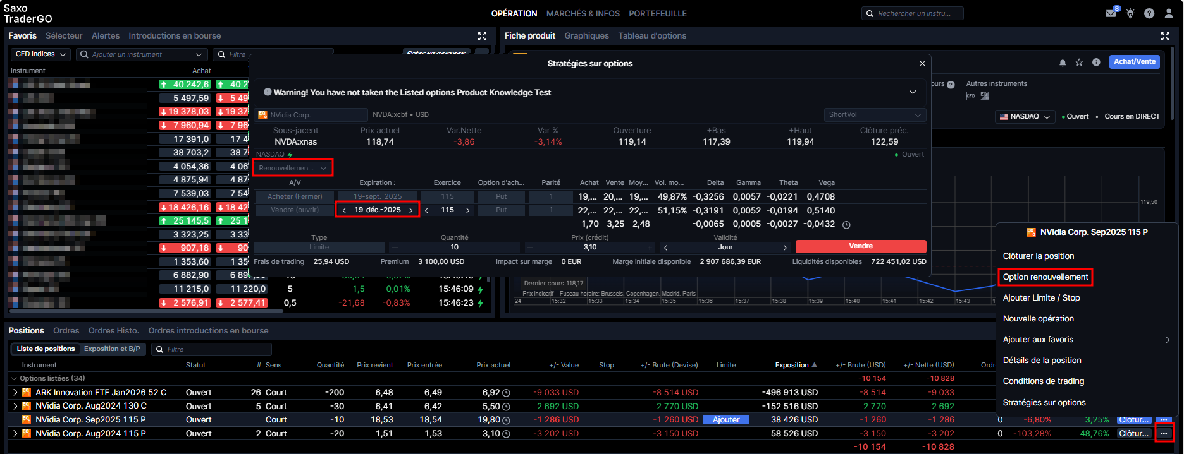Click Clôtur... button for NVidia Aug2024 115 P
This screenshot has height=454, width=1184.
pos(1134,434)
